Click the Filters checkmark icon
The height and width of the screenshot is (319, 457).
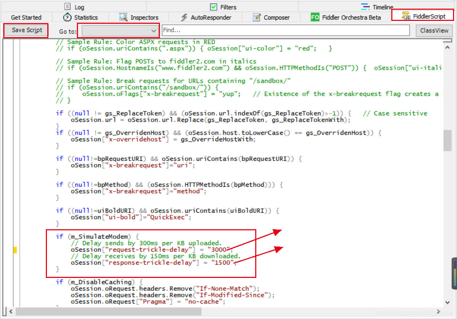tap(214, 7)
